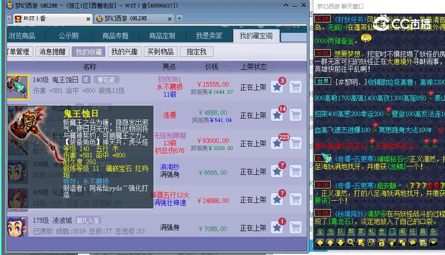
Task: Select the 我的藏宝阁 tab
Action: [x=256, y=36]
